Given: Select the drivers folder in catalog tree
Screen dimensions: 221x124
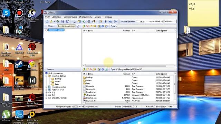Looking at the screenshot, I should 58,82.
